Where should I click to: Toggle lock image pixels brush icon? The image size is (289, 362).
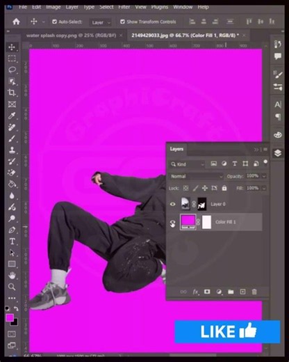click(x=196, y=188)
